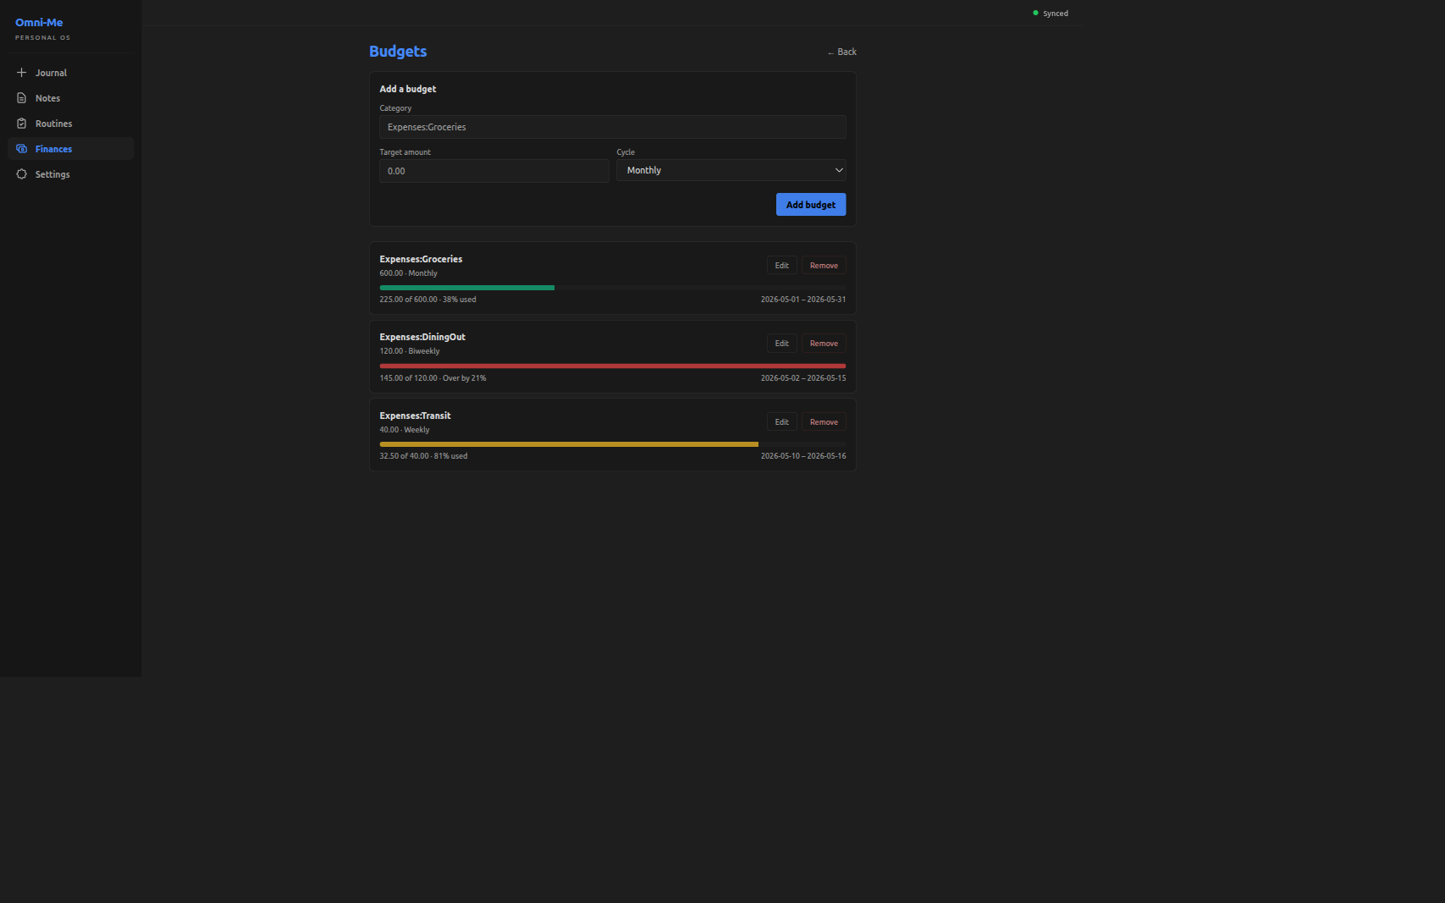Click the green Synced status dot

point(1035,13)
